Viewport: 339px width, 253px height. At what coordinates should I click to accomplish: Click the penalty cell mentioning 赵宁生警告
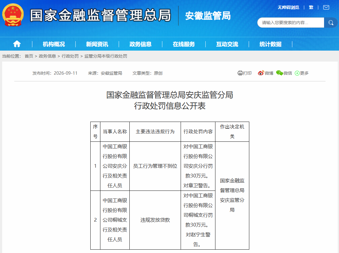click(x=198, y=220)
